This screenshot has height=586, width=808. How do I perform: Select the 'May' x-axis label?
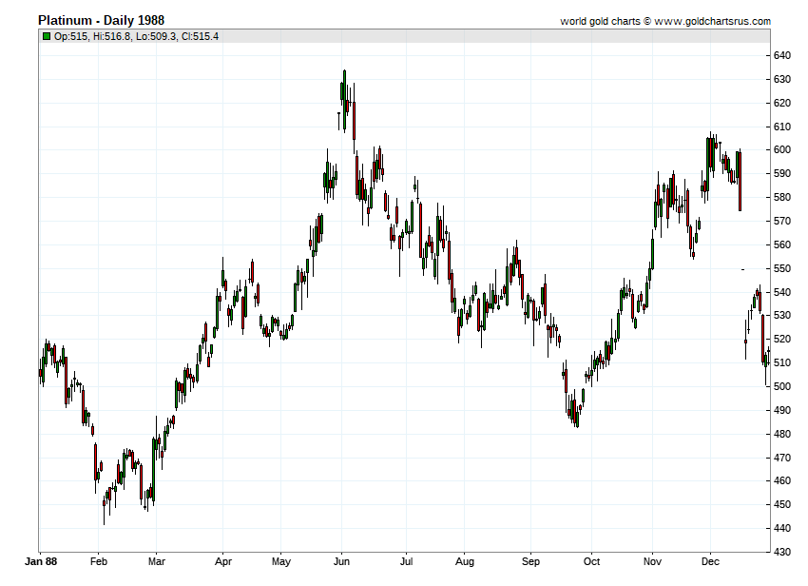tap(281, 561)
